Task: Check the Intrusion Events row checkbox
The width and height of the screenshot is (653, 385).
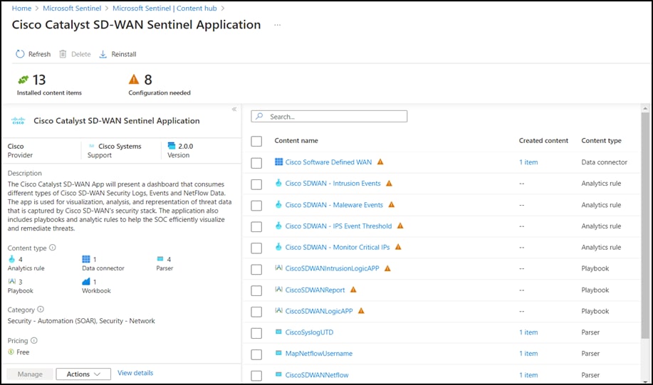Action: click(x=256, y=184)
